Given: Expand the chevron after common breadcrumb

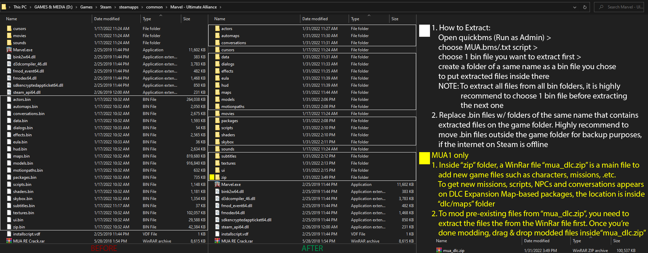Looking at the screenshot, I should tap(166, 7).
